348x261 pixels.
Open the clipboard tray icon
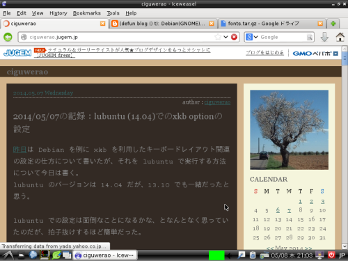tap(253, 255)
